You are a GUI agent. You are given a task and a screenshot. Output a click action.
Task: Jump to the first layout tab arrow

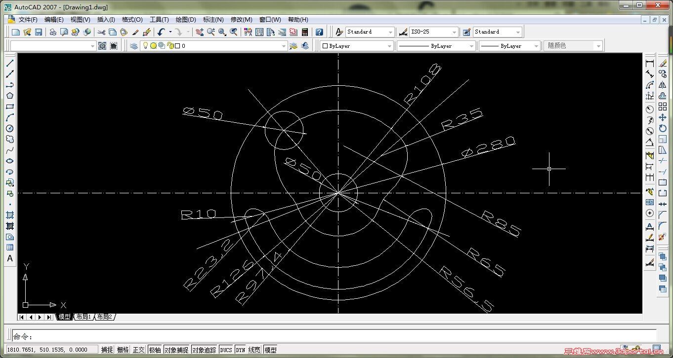click(x=22, y=317)
